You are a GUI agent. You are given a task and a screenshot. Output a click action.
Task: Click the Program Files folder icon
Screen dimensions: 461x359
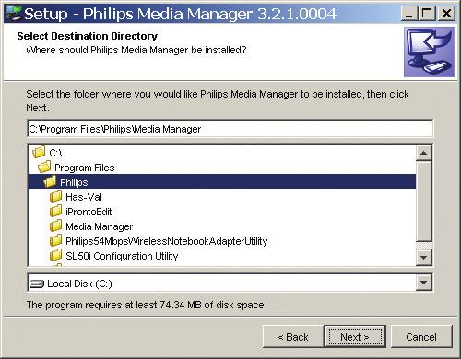click(x=44, y=167)
